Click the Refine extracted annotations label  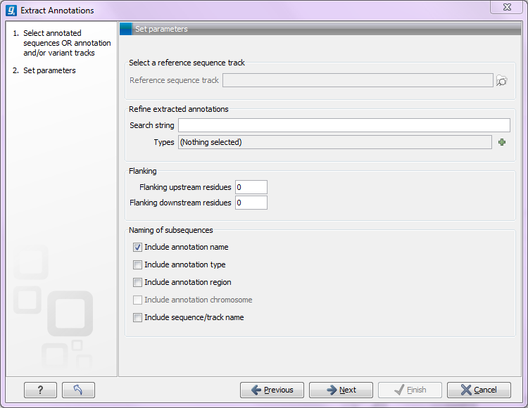click(x=179, y=109)
